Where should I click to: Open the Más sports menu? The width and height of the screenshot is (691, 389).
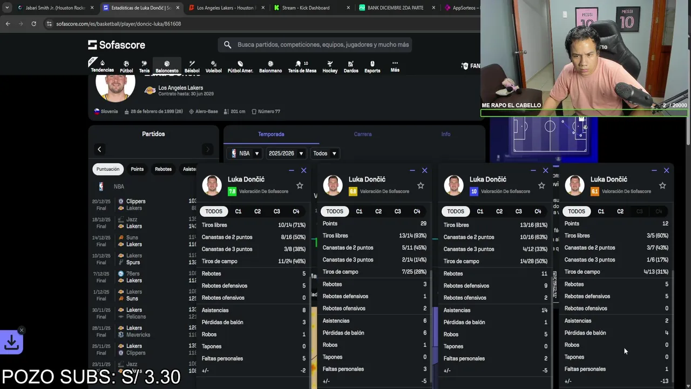[395, 66]
